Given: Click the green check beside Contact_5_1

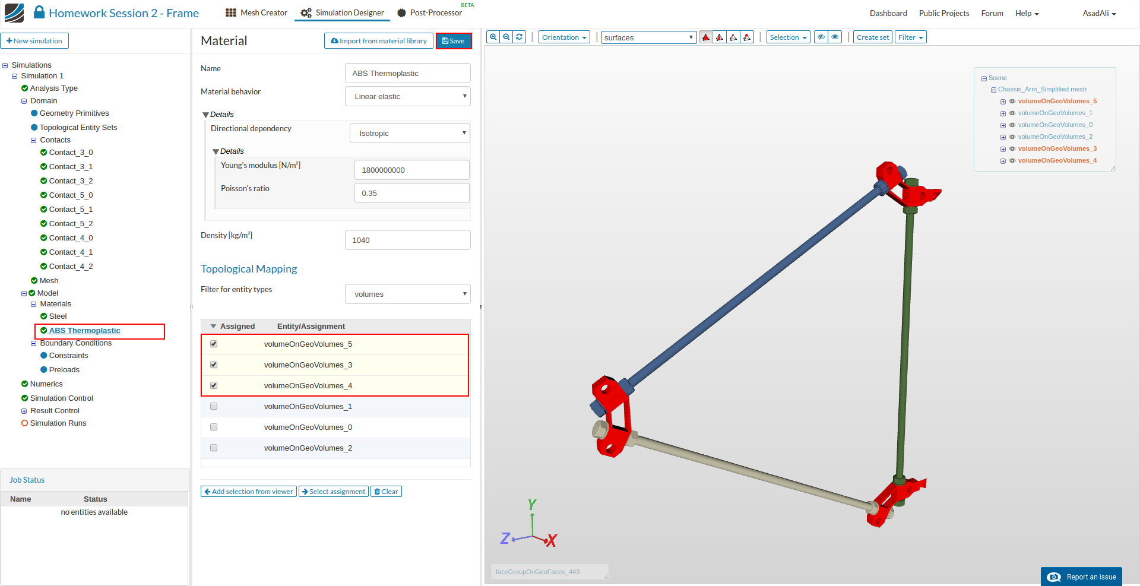Looking at the screenshot, I should tap(43, 210).
